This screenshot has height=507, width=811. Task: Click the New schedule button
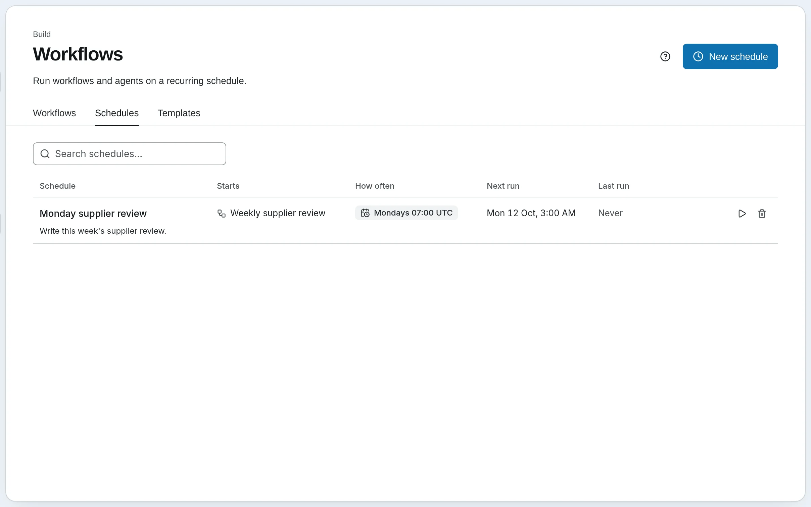[x=730, y=56]
